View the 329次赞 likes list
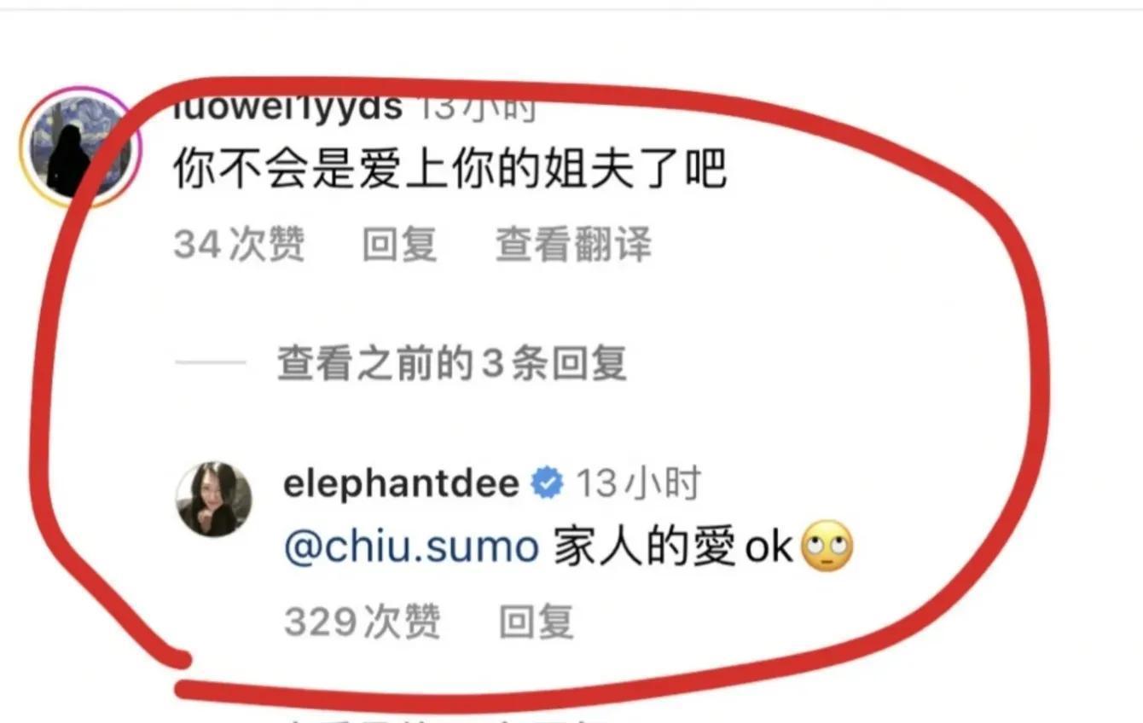 [x=363, y=621]
